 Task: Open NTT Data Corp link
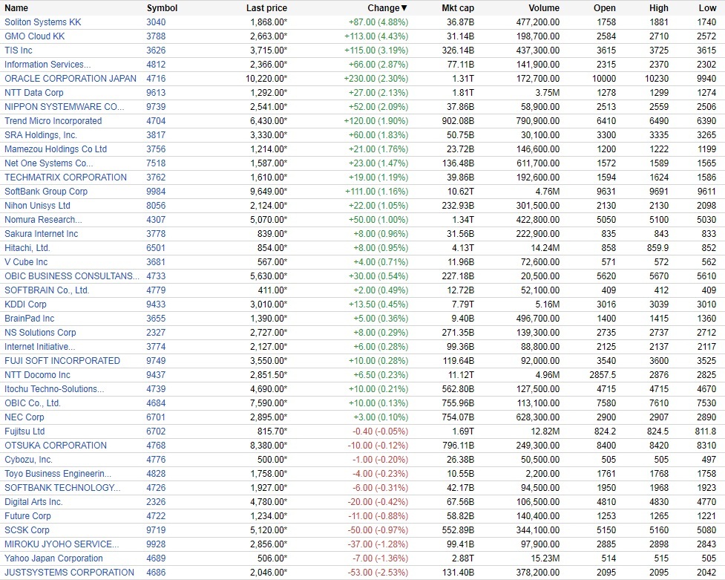coord(33,93)
